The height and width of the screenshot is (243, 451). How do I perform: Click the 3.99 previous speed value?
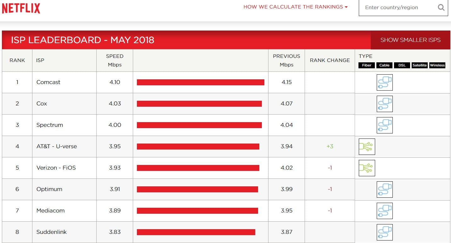click(x=286, y=189)
